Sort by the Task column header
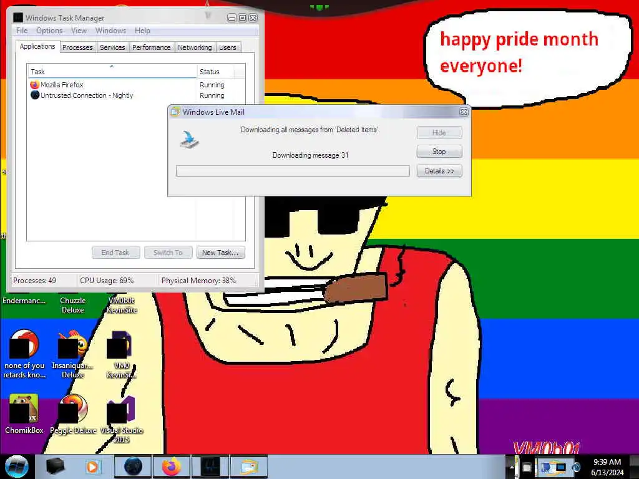Screen dimensions: 639x479 pyautogui.click(x=112, y=71)
